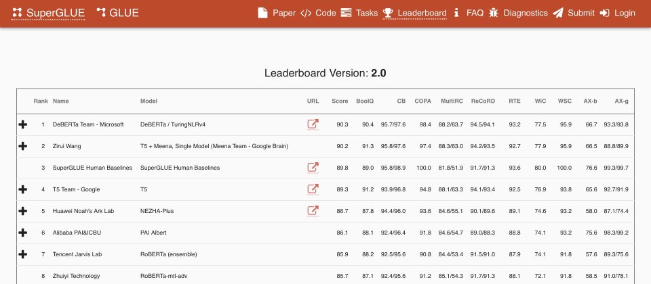Click the Rank column header
Viewport: 651px width, 284px height.
[41, 101]
